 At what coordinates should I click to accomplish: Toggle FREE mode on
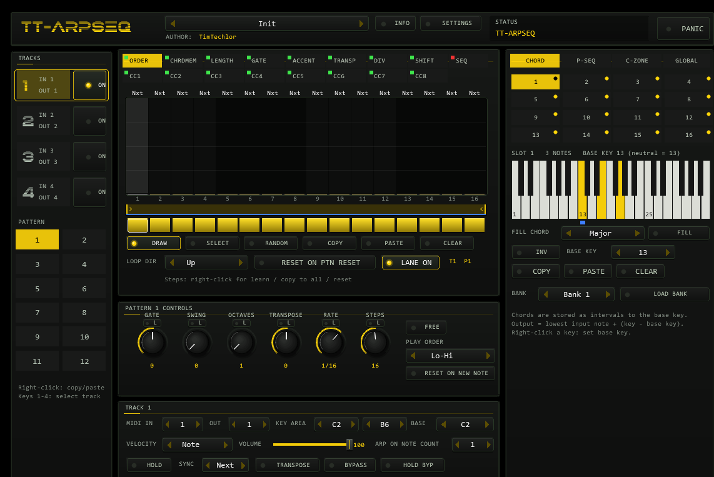click(426, 327)
